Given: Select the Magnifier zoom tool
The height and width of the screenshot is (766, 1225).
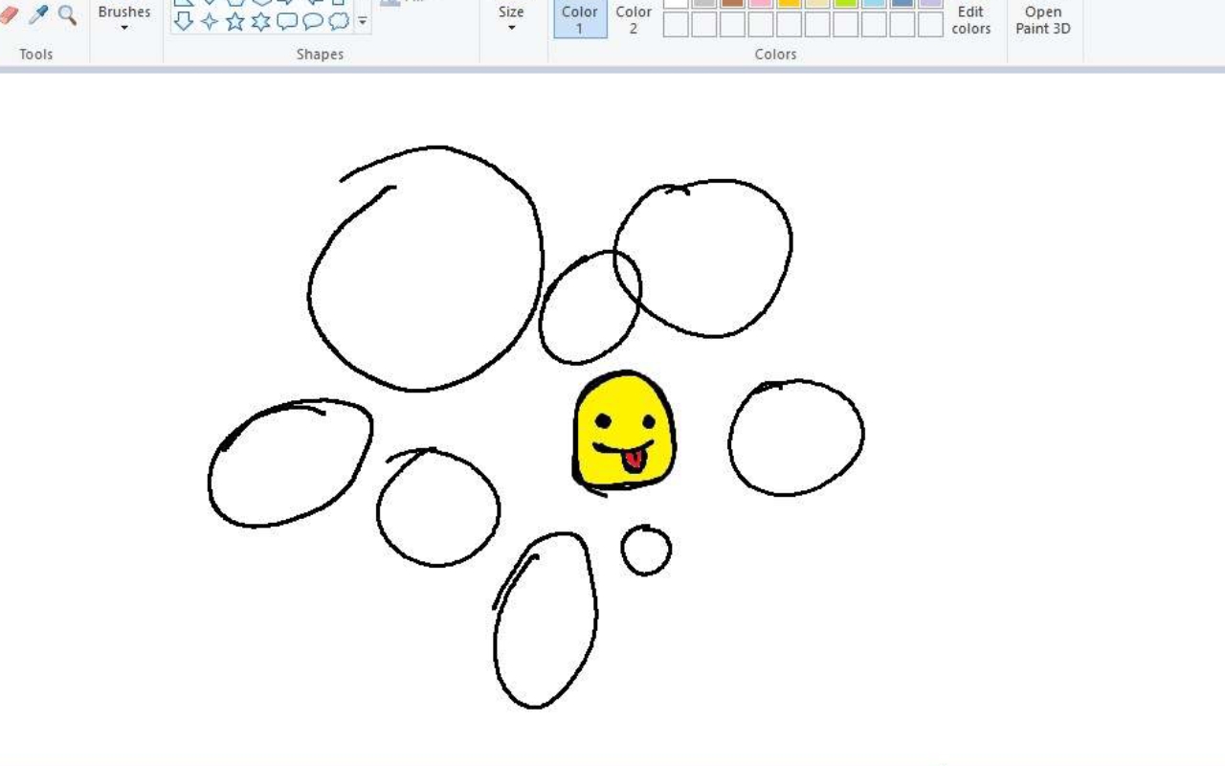Looking at the screenshot, I should pyautogui.click(x=67, y=13).
